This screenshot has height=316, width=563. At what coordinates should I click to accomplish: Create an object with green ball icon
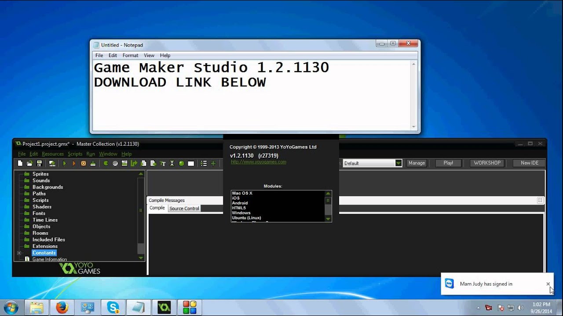point(181,163)
